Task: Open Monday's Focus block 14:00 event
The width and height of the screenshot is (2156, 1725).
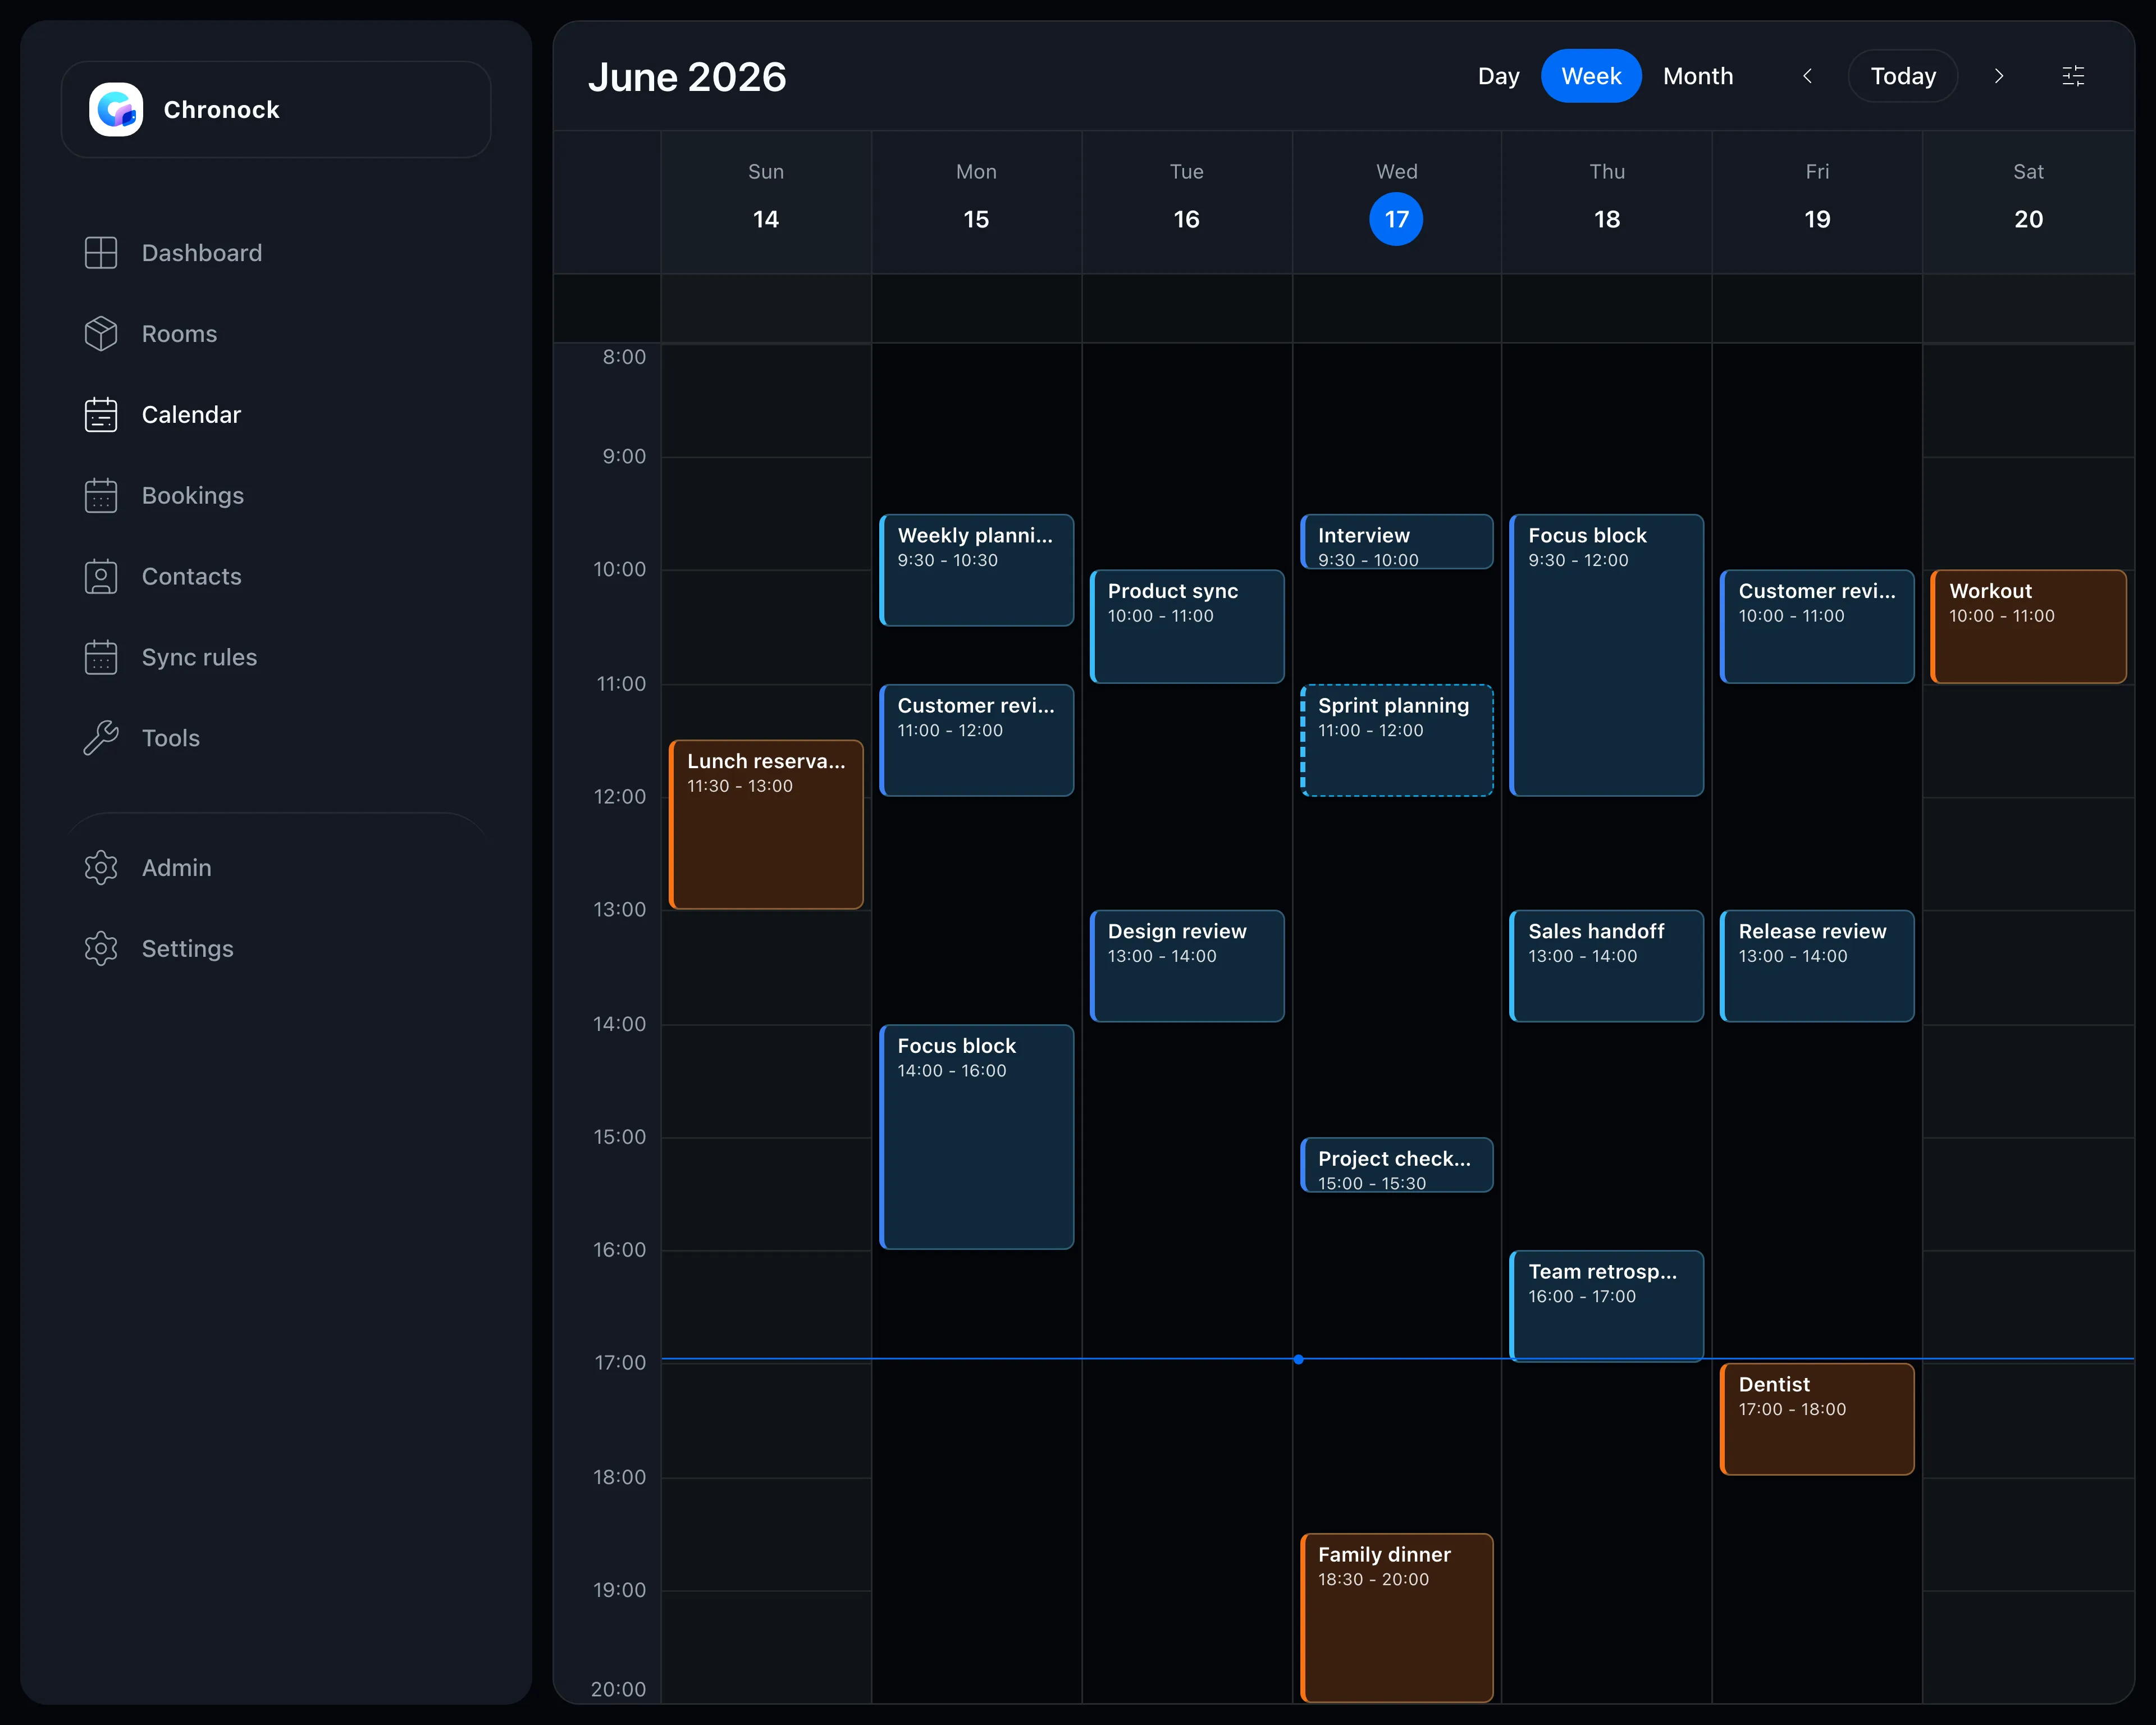Action: (976, 1137)
